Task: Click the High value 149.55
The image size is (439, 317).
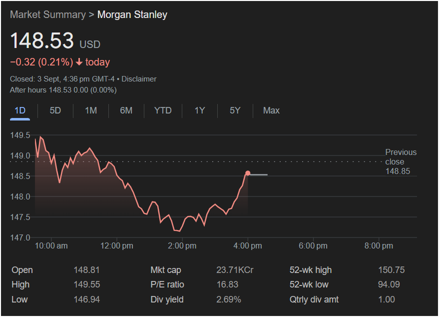Action: coord(87,284)
